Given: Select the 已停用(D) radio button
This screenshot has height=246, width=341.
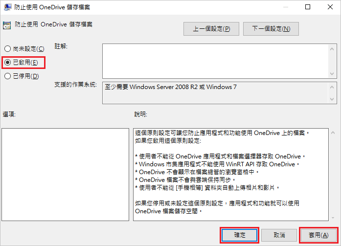Looking at the screenshot, I should (22, 76).
